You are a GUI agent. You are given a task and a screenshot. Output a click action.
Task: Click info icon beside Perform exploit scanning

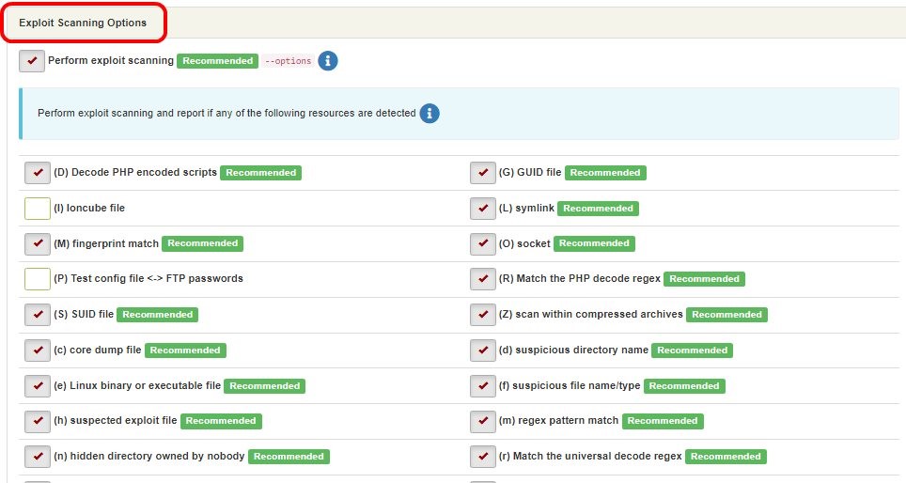tap(328, 61)
